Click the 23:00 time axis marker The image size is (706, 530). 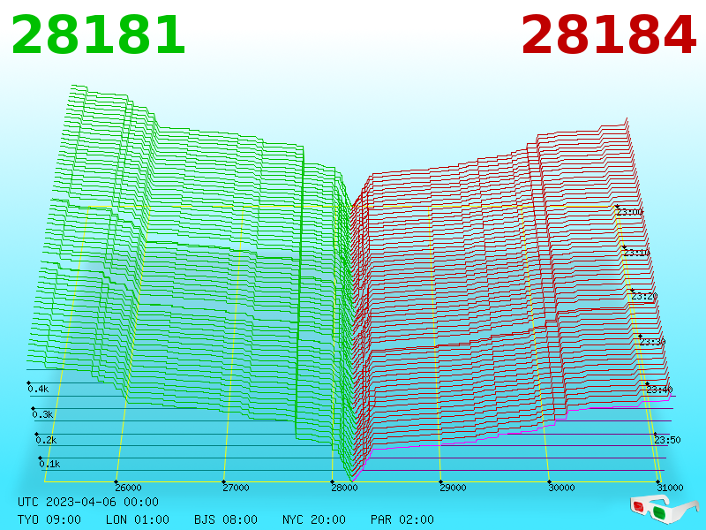(630, 212)
